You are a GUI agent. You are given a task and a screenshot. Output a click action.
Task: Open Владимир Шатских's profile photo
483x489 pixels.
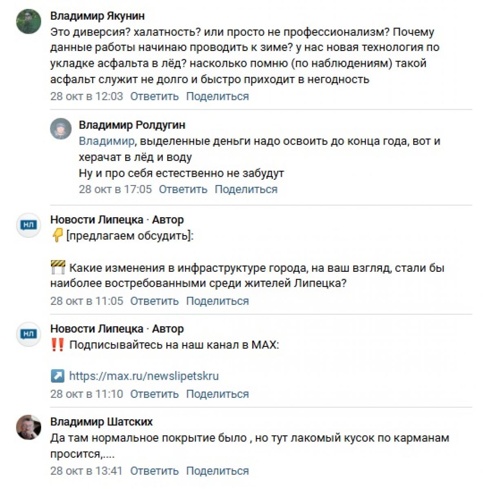(x=29, y=427)
